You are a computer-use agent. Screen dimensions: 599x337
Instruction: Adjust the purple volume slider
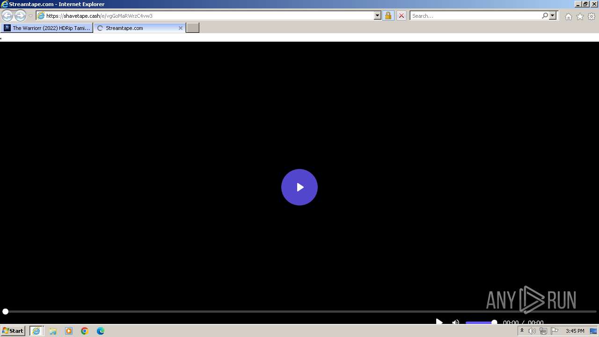click(x=481, y=322)
